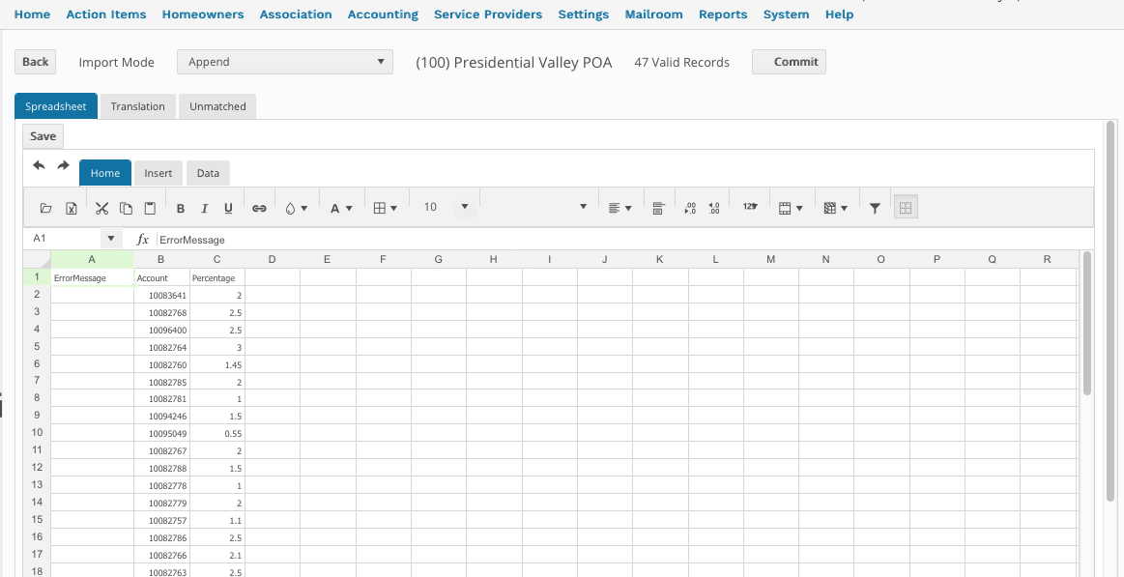Open the Data ribbon tab
The height and width of the screenshot is (577, 1124).
coord(208,173)
